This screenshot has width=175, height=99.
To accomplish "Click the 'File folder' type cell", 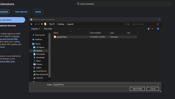I will click(x=114, y=37).
